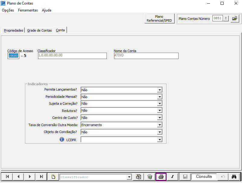Click the Nome da Conta label
Screen dimensions: 242x183
125,51
